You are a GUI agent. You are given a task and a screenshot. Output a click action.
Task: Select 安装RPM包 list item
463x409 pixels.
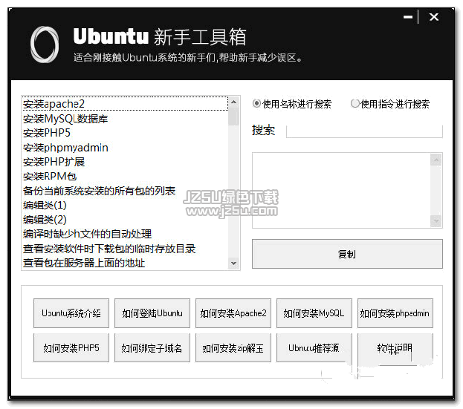(x=125, y=177)
